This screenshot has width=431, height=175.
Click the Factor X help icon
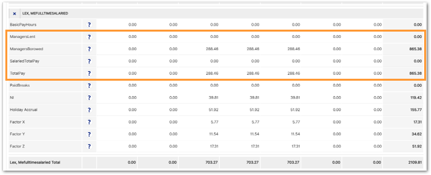89,122
